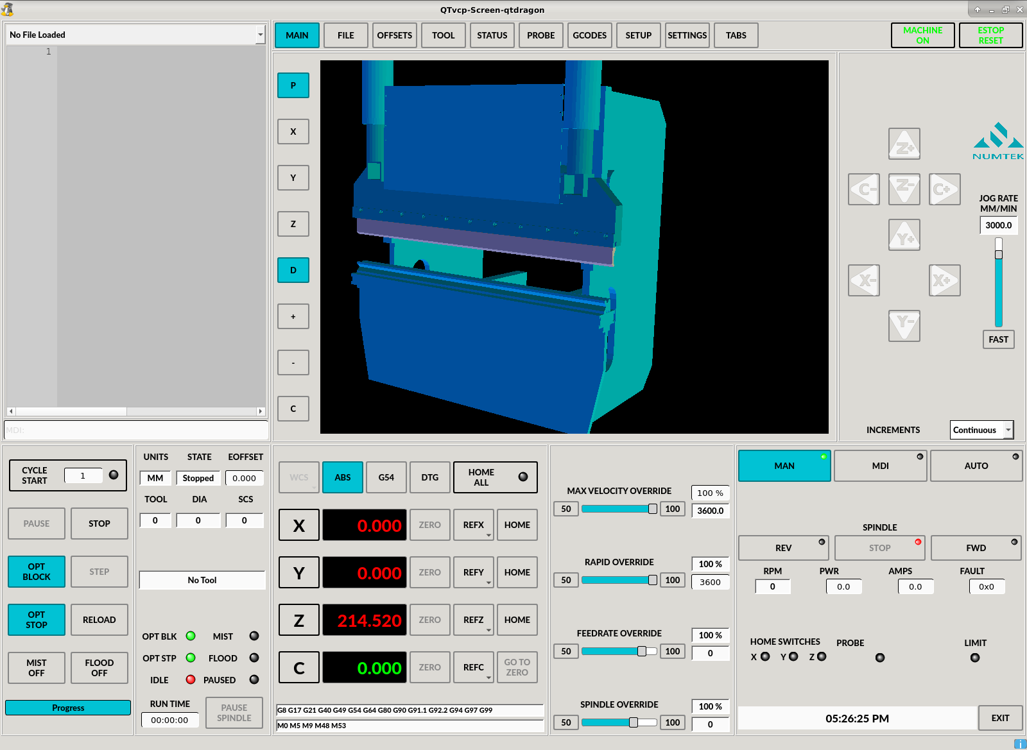Screen dimensions: 1027x750
Task: Jog Z axis down with Z- arrow
Action: [x=904, y=189]
